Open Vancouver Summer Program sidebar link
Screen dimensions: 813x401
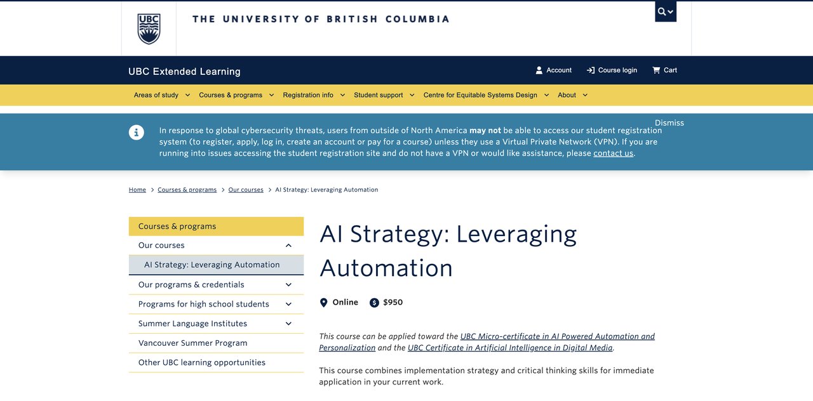[x=192, y=343]
